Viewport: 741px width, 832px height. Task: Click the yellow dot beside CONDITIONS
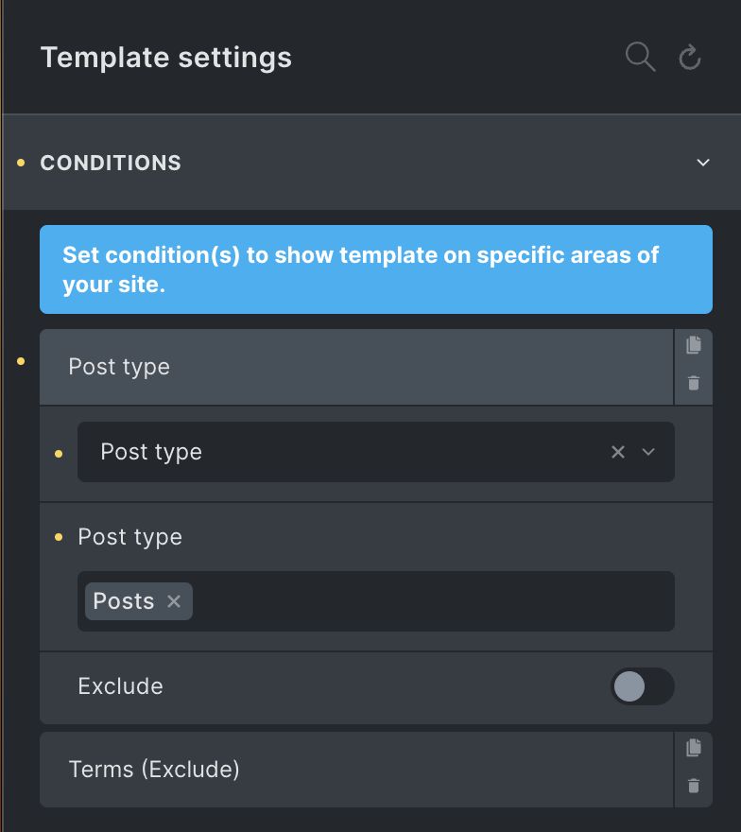coord(21,163)
